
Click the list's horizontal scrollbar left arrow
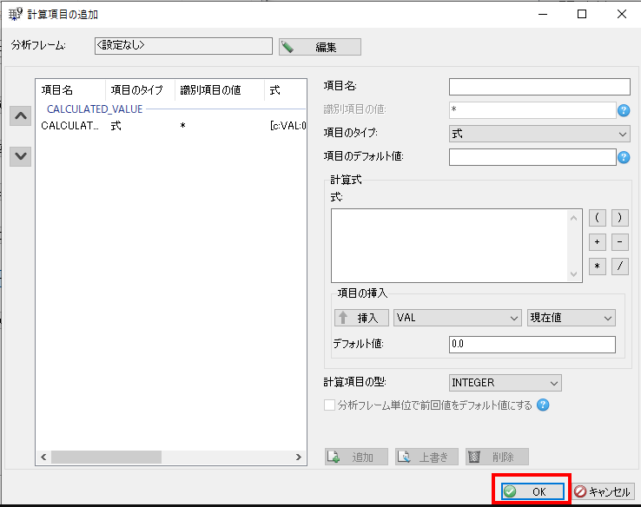click(43, 457)
